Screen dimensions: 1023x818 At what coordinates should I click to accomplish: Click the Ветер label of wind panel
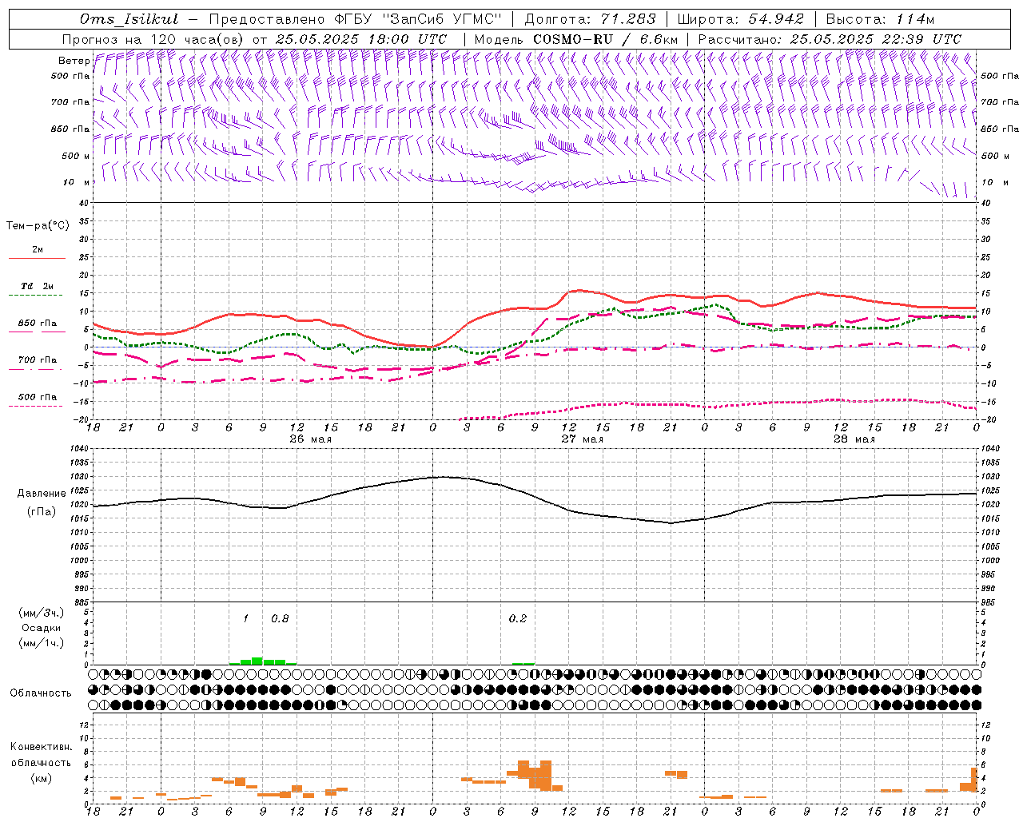coord(74,61)
